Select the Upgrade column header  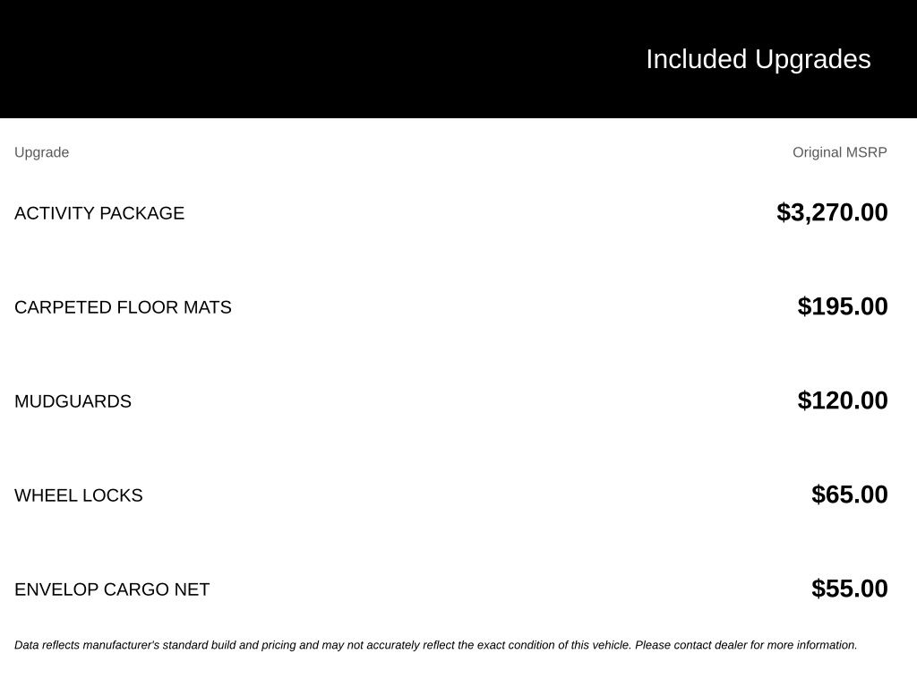coord(41,152)
